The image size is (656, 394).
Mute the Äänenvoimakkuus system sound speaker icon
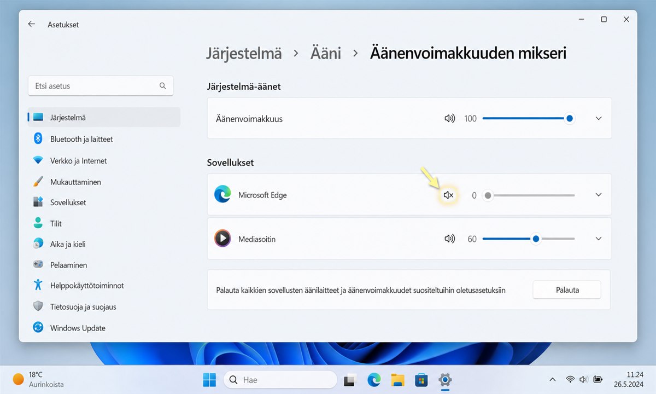click(x=449, y=118)
